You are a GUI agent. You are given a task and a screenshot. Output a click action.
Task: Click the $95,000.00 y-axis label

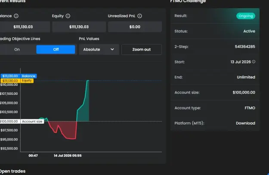coord(9,139)
